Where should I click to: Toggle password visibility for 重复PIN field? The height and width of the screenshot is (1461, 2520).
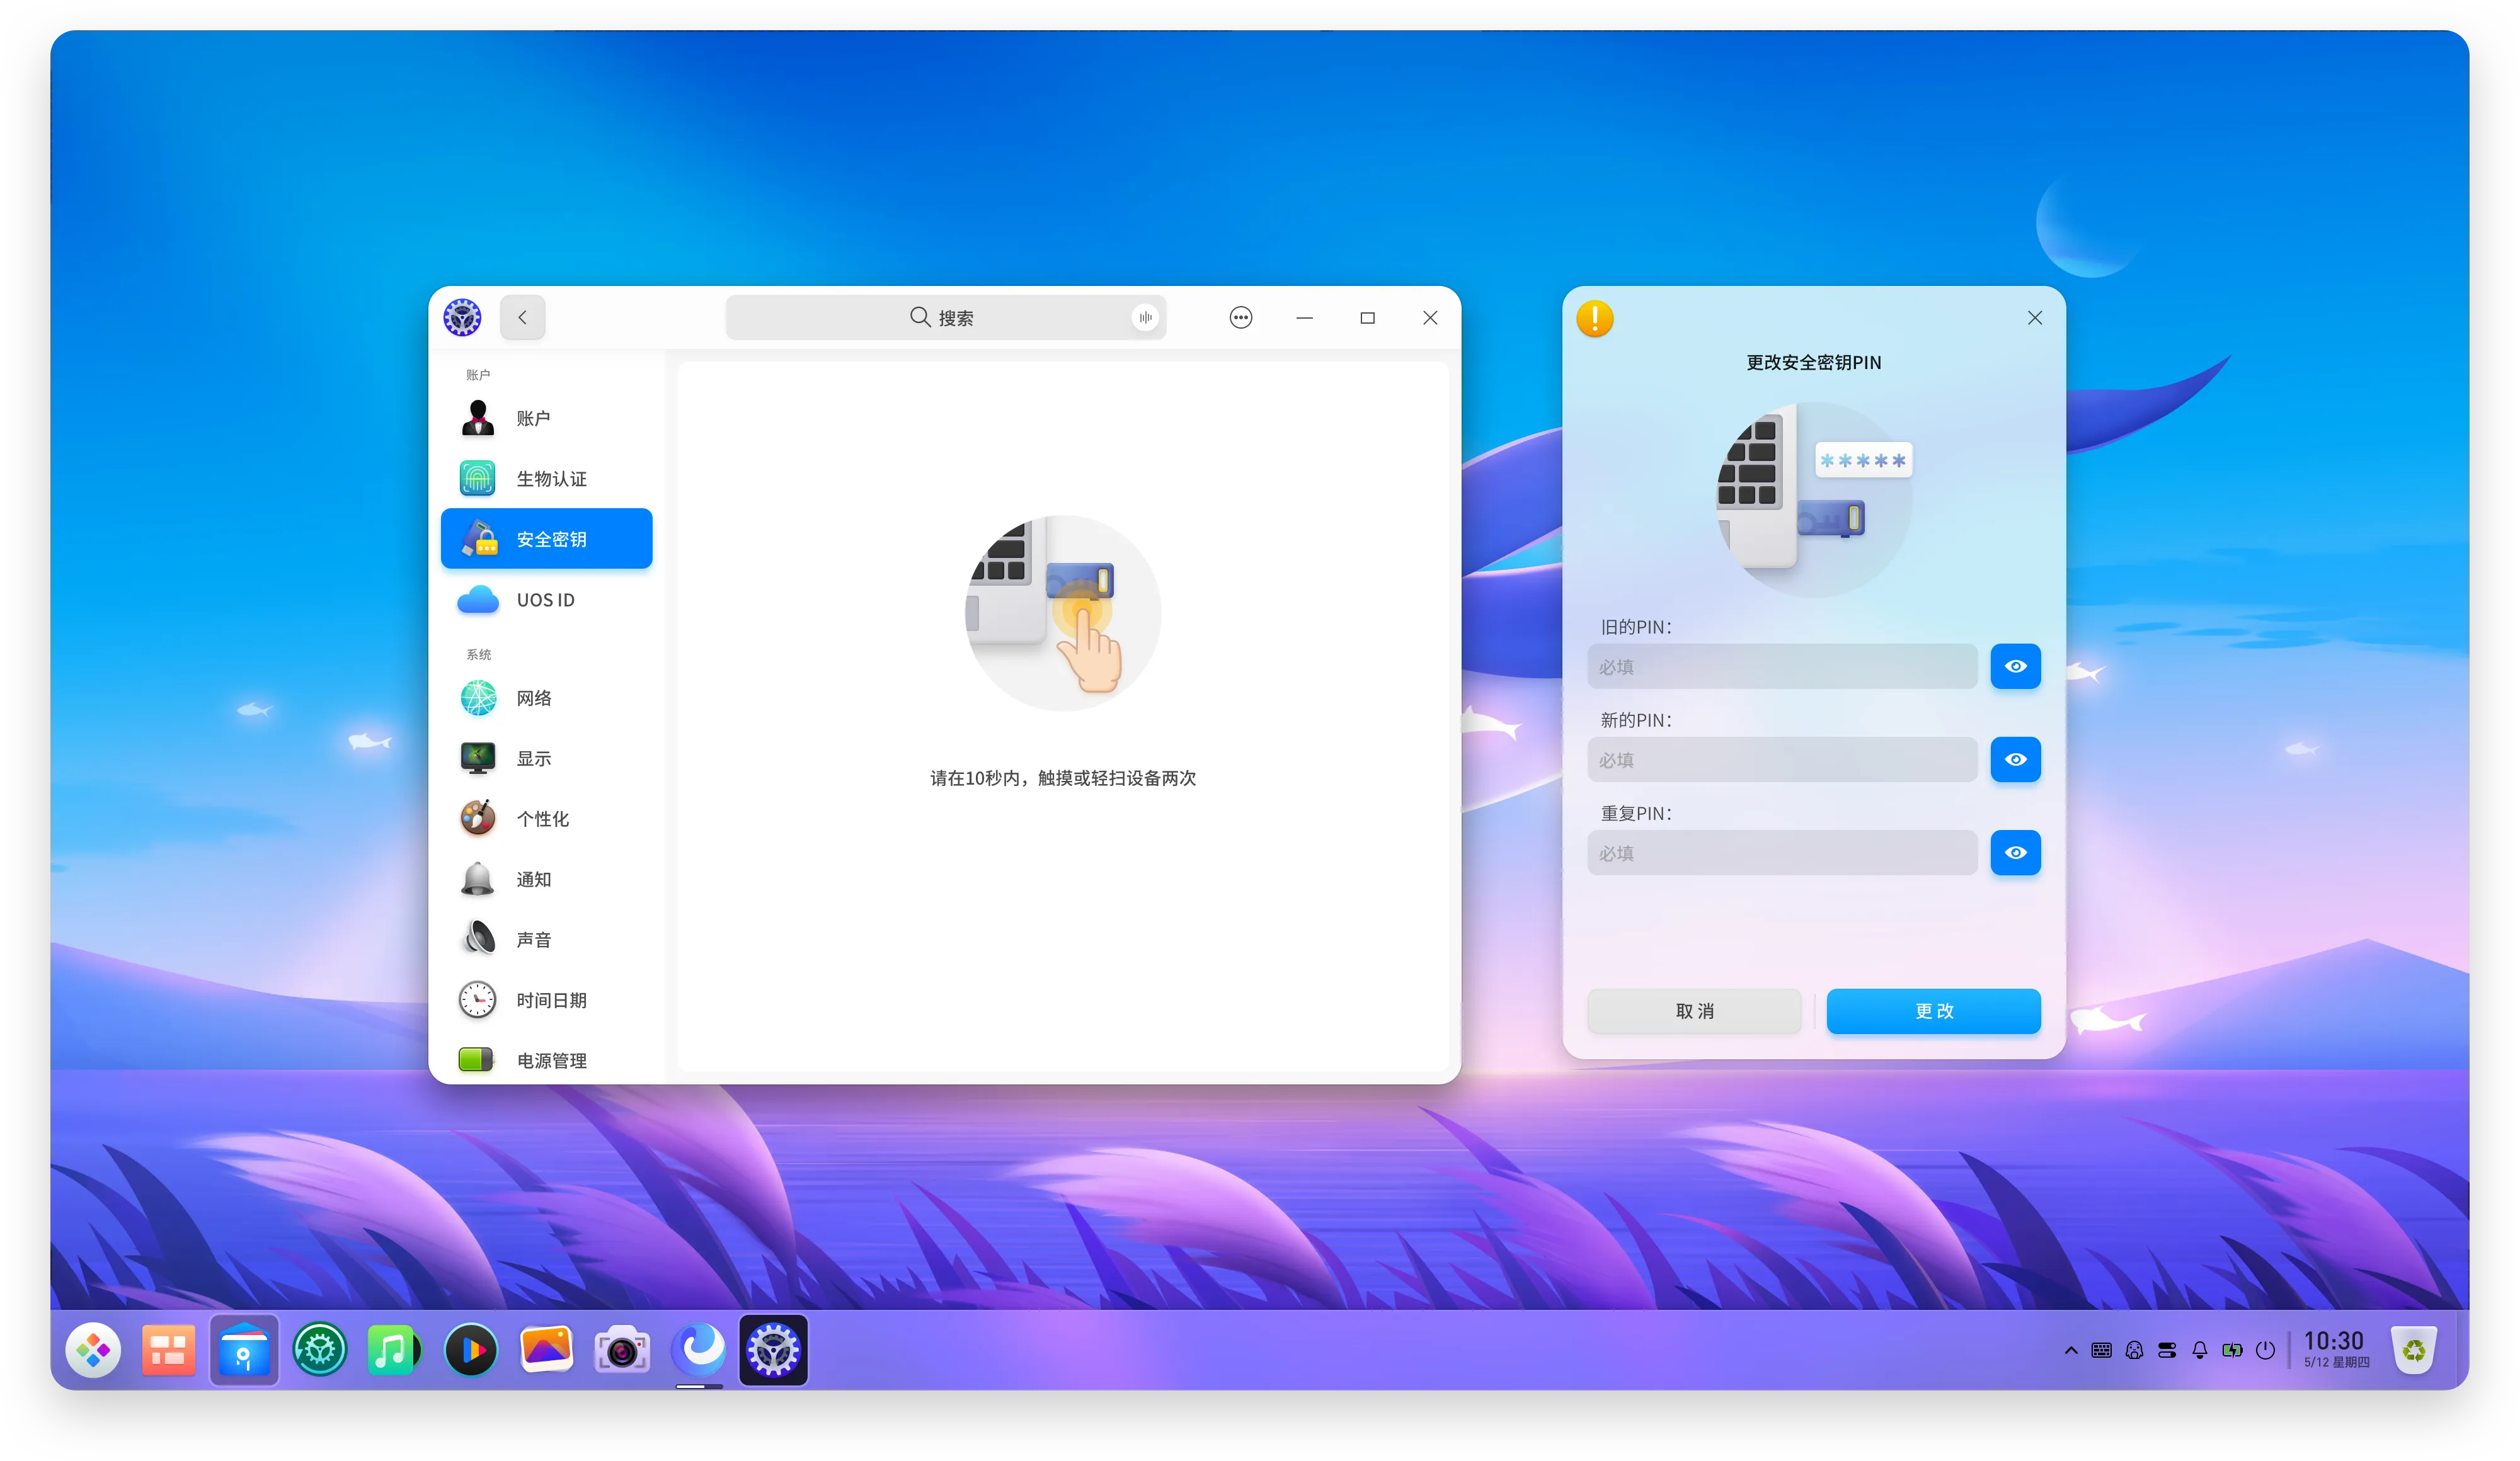coord(2015,852)
